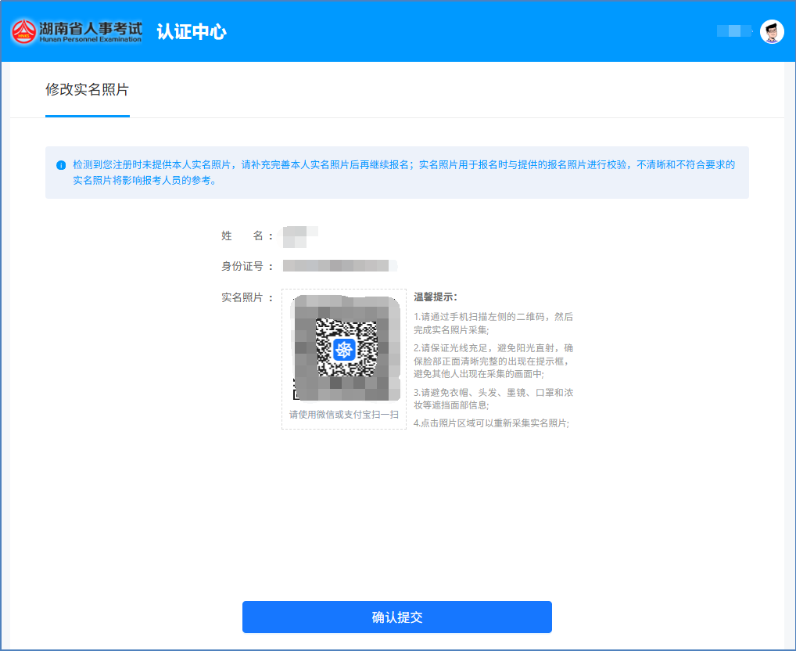The width and height of the screenshot is (796, 651).
Task: Select the 修改实名照片 tab
Action: click(x=87, y=90)
